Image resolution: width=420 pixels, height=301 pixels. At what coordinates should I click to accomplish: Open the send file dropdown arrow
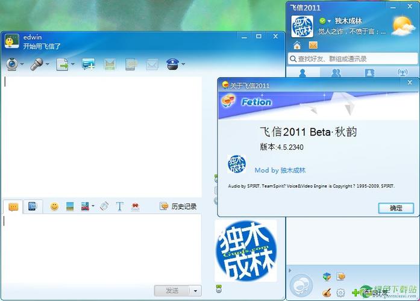(72, 64)
